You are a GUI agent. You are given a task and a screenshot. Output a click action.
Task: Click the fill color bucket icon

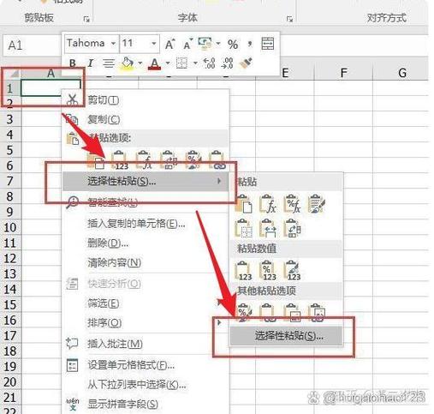pyautogui.click(x=128, y=63)
